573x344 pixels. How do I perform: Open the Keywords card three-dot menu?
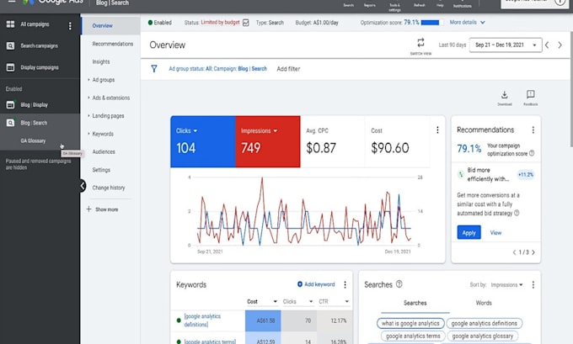[345, 284]
